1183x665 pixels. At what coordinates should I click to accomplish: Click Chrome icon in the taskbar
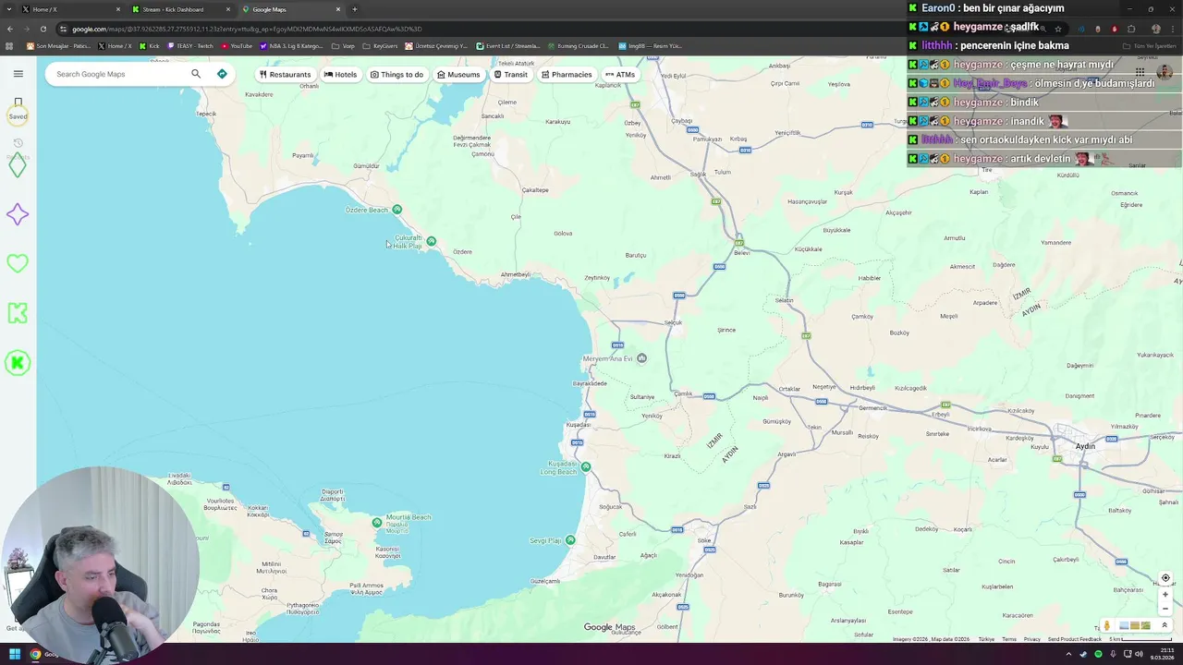tap(35, 654)
